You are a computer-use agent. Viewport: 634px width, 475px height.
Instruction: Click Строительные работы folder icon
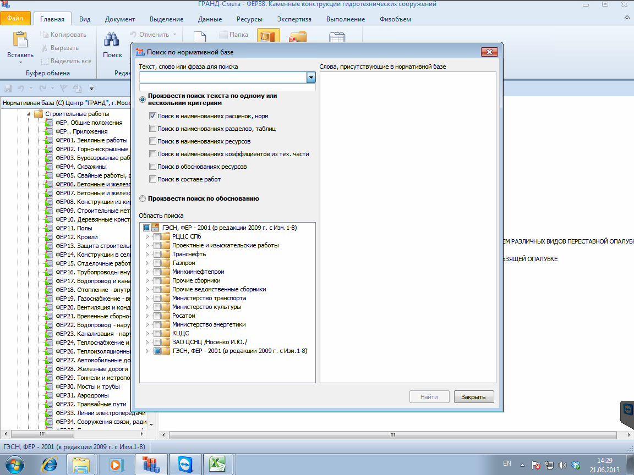coord(39,114)
